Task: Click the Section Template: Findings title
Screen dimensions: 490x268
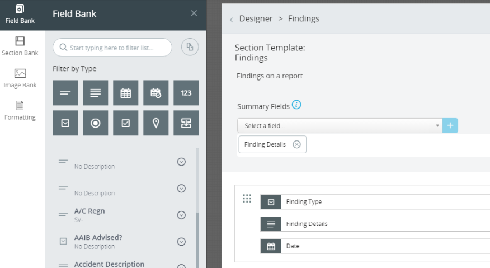Action: click(x=270, y=53)
